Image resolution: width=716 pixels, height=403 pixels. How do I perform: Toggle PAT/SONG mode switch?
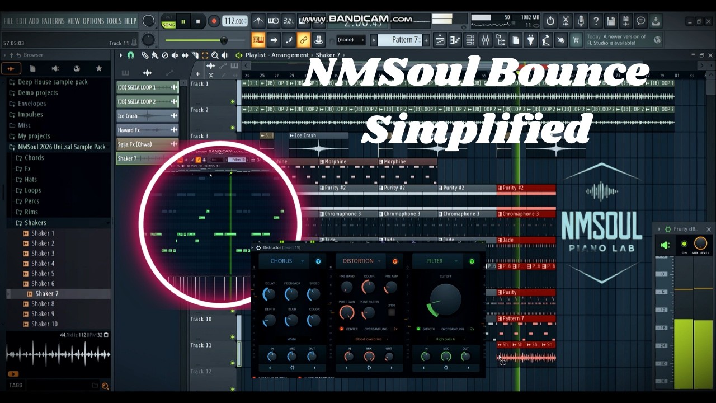pyautogui.click(x=168, y=21)
